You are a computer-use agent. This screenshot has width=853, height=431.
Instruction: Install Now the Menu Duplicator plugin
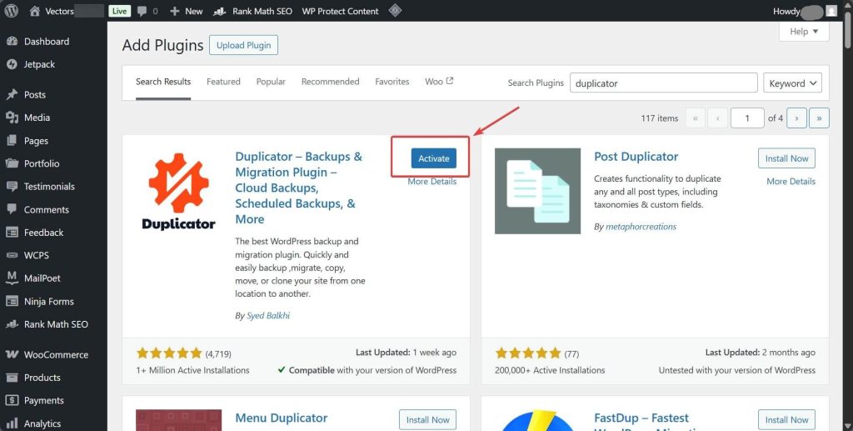(x=427, y=419)
